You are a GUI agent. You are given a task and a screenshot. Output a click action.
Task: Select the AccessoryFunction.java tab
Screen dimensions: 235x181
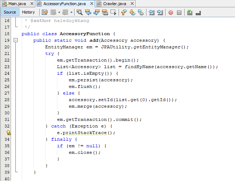(x=65, y=4)
